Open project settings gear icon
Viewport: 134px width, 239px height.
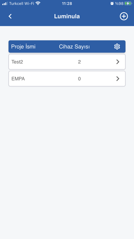(x=117, y=46)
